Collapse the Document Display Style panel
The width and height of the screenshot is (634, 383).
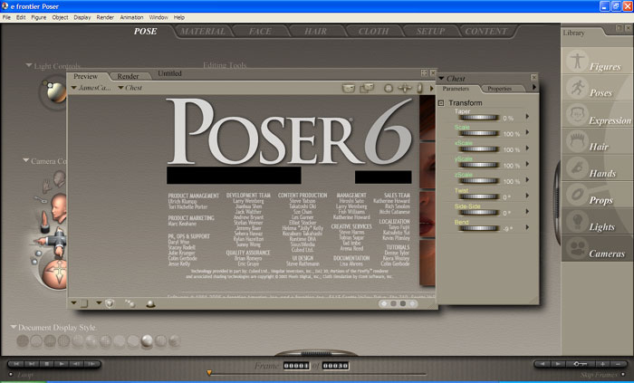click(15, 327)
